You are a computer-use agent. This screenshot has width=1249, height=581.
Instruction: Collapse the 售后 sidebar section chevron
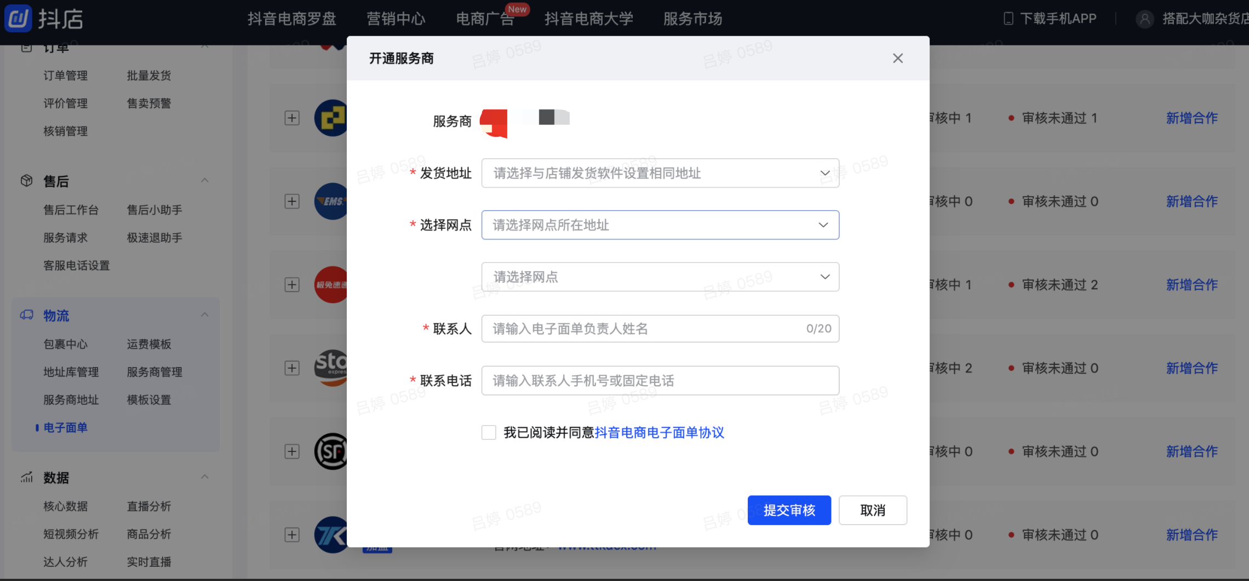tap(205, 181)
